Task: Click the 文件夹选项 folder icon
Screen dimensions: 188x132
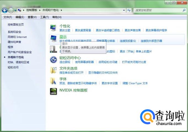Action: coord(53,70)
